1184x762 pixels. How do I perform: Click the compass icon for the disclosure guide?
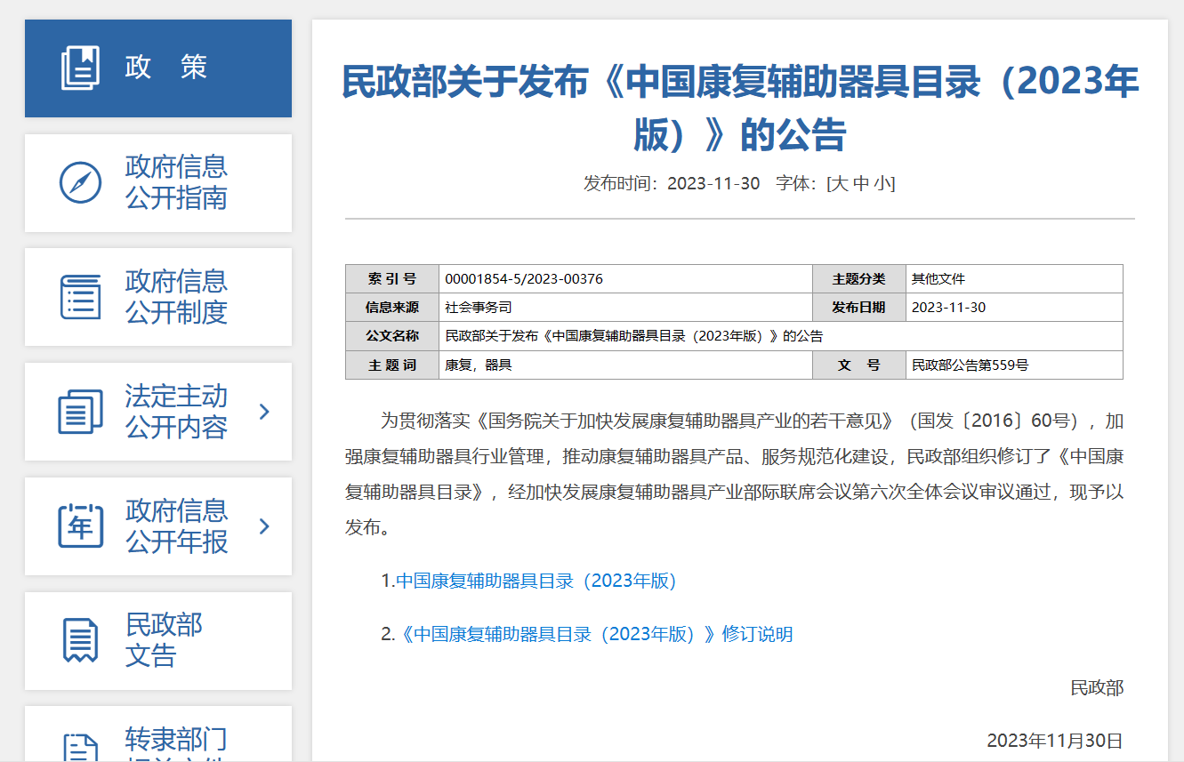point(80,182)
